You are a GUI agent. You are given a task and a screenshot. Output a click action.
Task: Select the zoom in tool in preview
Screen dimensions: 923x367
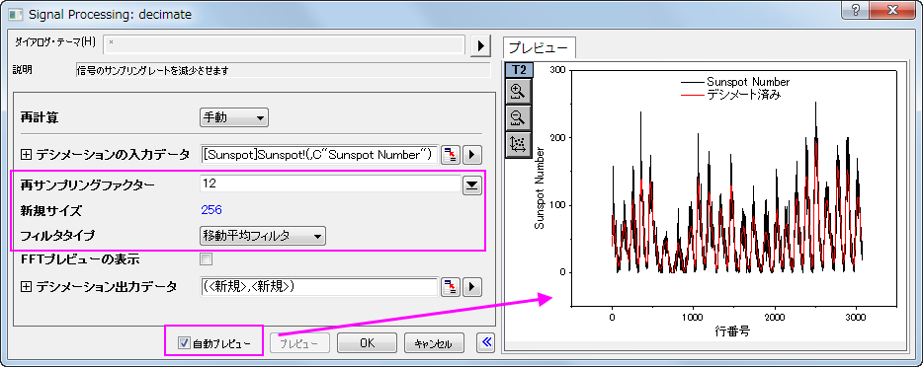coord(518,92)
